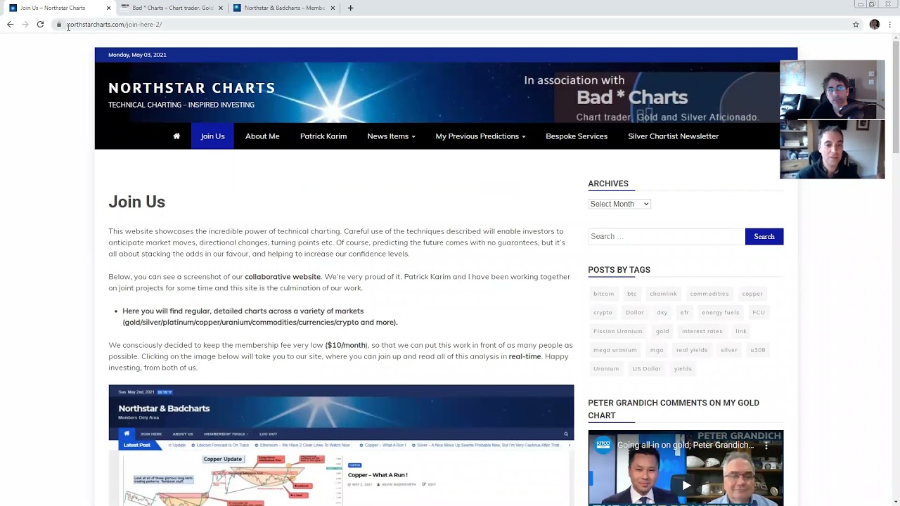The height and width of the screenshot is (506, 900).
Task: Select the link tag
Action: tap(741, 331)
